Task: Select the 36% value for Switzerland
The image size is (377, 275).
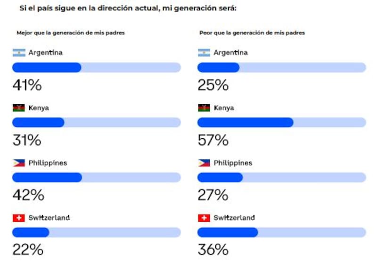Action: click(x=213, y=250)
